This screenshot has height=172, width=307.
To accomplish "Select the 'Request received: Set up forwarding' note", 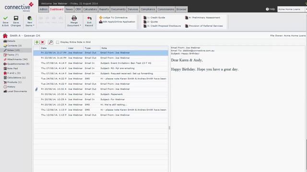I will click(101, 74).
